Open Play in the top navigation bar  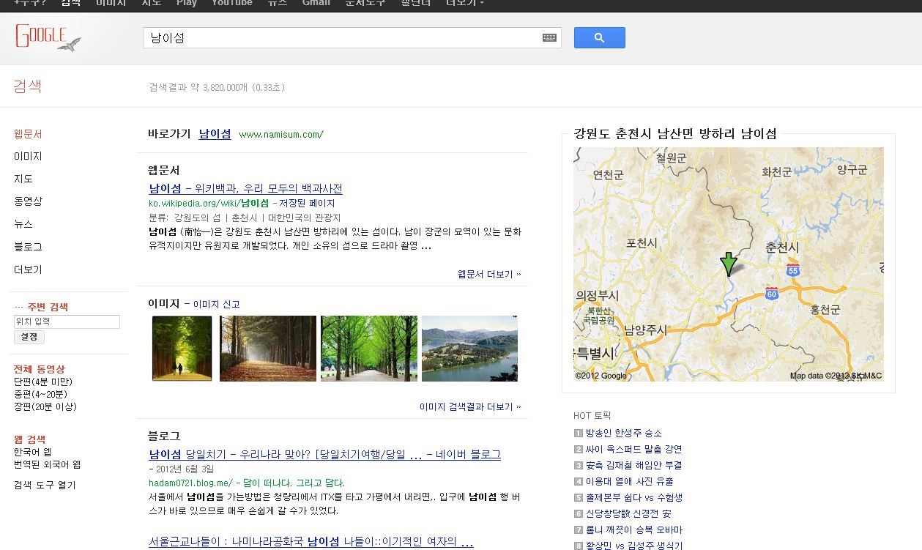coord(187,3)
